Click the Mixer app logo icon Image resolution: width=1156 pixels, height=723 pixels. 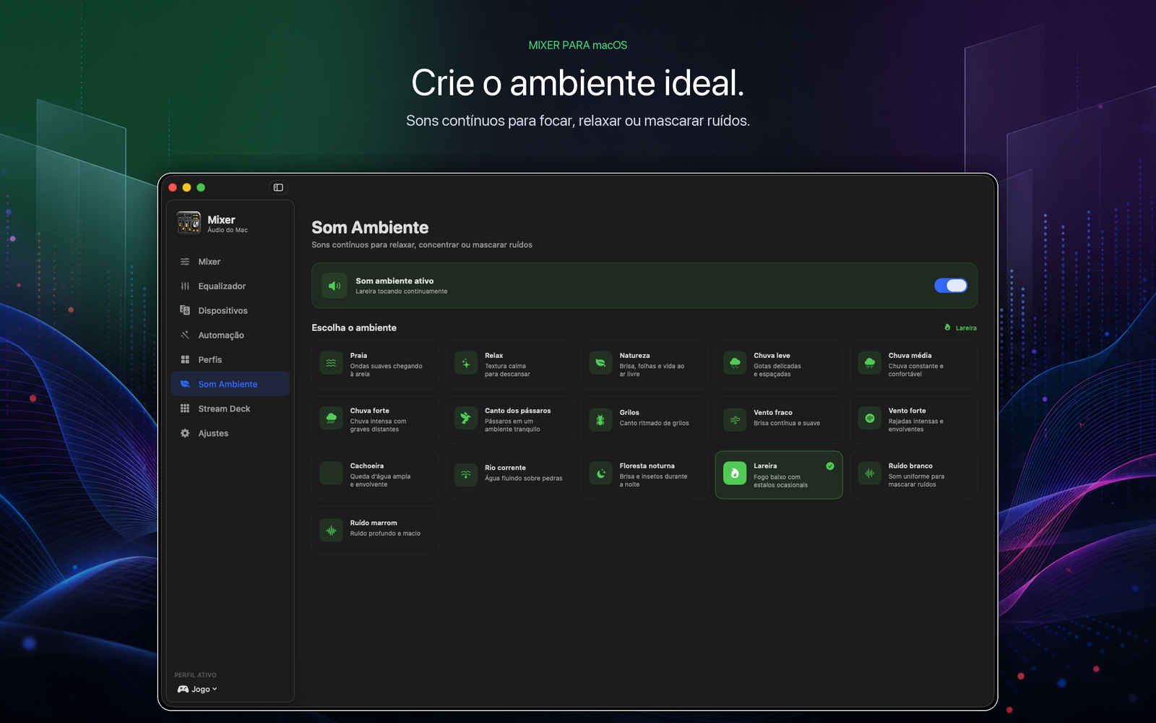[189, 223]
